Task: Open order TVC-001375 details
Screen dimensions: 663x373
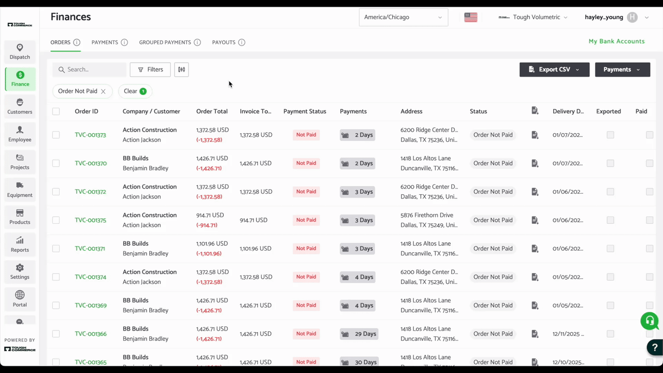Action: pyautogui.click(x=90, y=220)
